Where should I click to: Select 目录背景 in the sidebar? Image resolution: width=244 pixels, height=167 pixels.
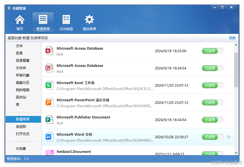pos(23,60)
